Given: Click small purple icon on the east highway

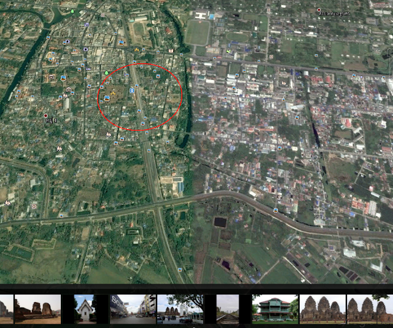Looking at the screenshot, I should pyautogui.click(x=361, y=77).
